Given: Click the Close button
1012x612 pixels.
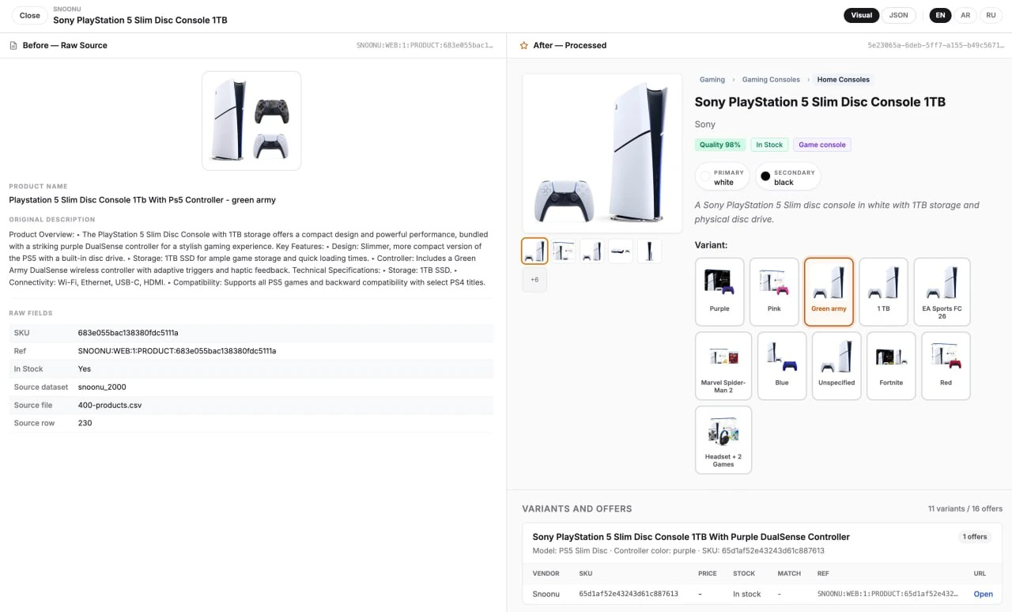Looking at the screenshot, I should [29, 15].
